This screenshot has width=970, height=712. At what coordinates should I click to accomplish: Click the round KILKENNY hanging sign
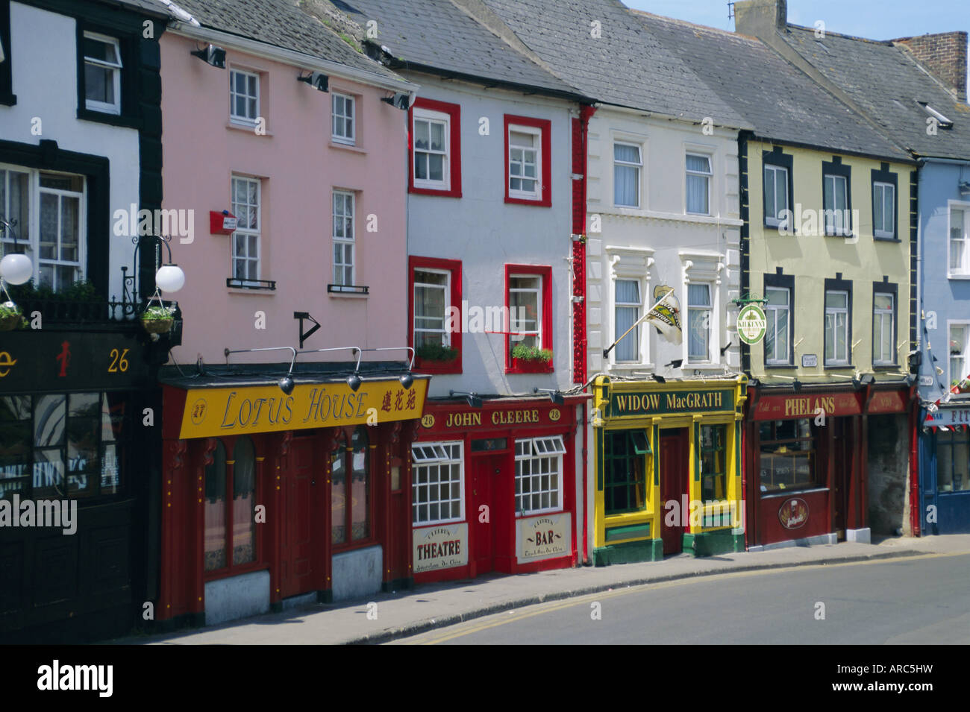[x=751, y=324]
